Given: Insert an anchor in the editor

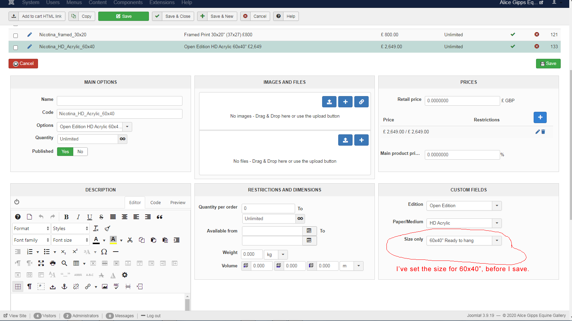Looking at the screenshot, I should [64, 287].
